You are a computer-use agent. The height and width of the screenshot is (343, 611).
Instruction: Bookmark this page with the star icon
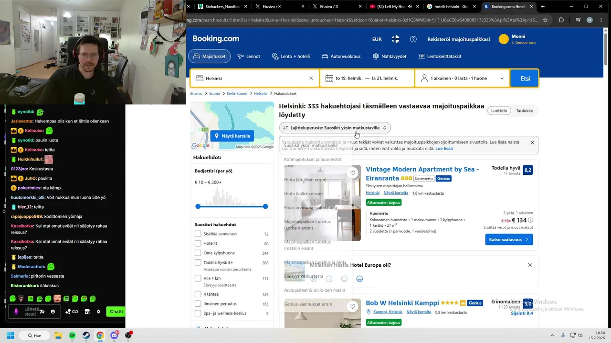coord(545,20)
